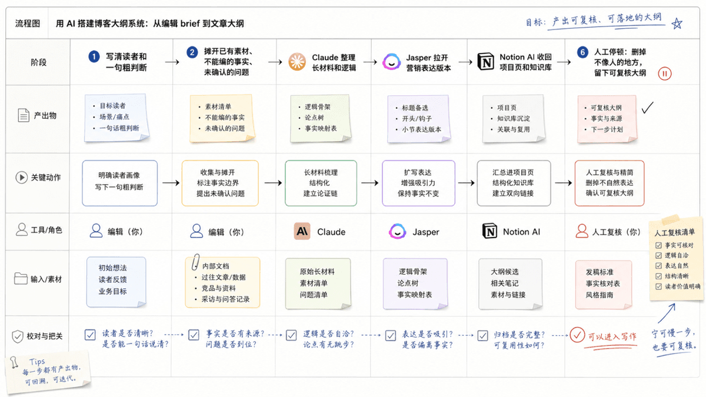
Task: Open the purple 标题备选 output note
Action: coord(418,119)
